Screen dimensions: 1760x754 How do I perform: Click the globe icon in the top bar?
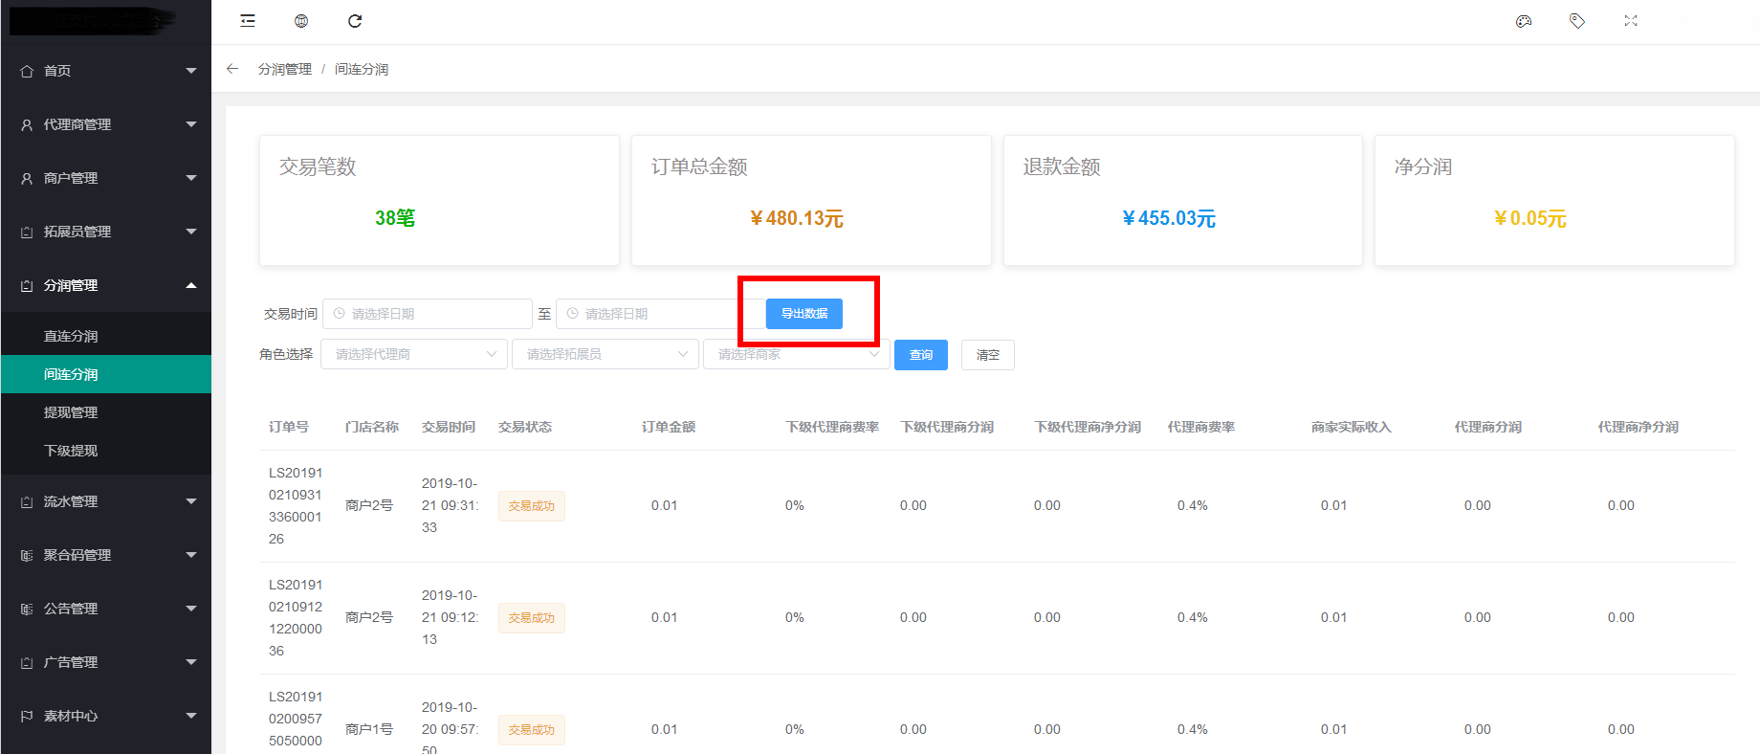(x=301, y=21)
